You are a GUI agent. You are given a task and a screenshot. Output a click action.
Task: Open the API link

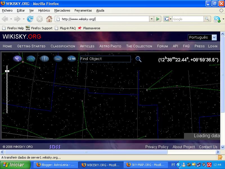(x=175, y=46)
